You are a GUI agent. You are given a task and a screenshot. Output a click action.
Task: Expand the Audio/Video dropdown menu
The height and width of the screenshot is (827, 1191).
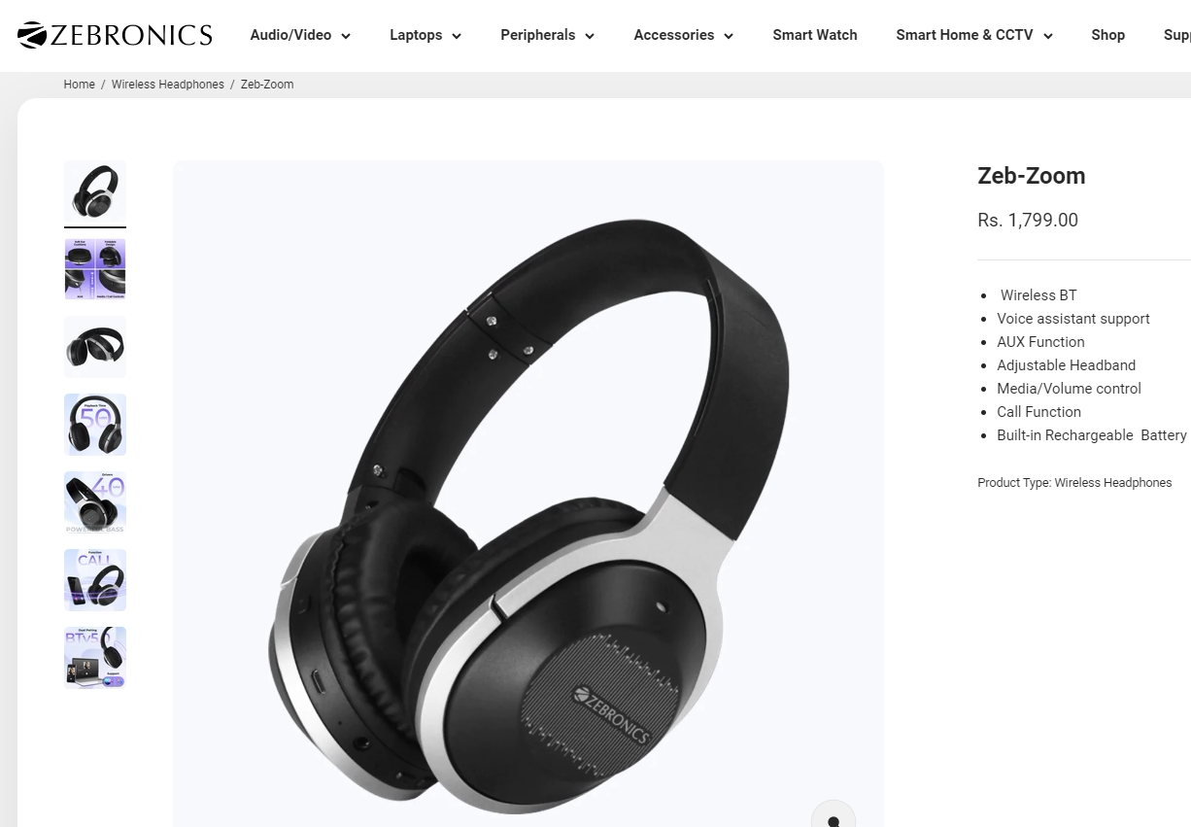pos(300,35)
